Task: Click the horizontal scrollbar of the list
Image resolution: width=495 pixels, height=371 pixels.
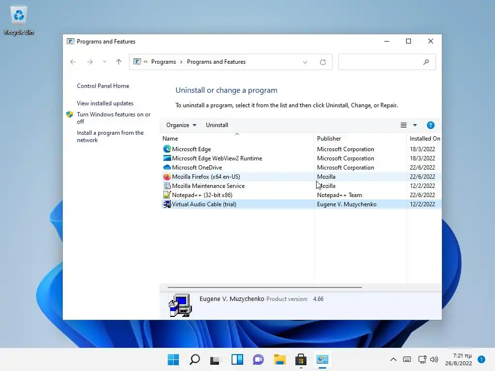Action: 264,287
